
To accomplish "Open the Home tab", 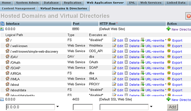I will 6,3.
